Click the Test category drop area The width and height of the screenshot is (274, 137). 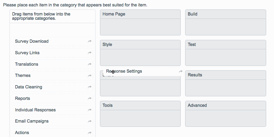pyautogui.click(x=225, y=57)
